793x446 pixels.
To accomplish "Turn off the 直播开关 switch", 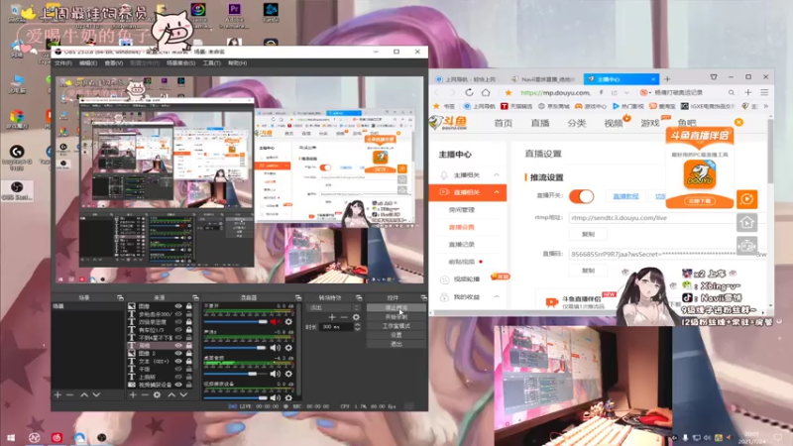I will (581, 196).
